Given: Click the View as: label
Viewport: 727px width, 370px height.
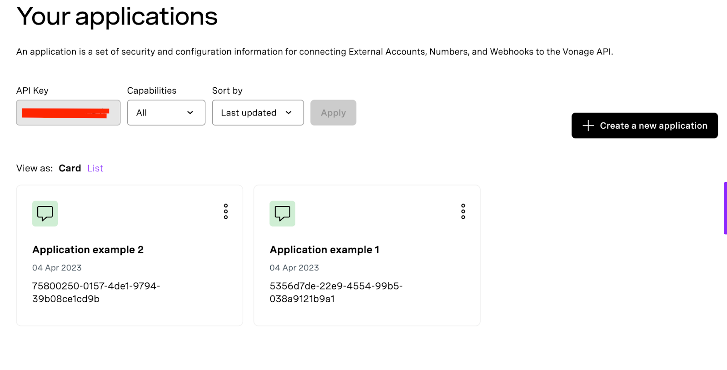Looking at the screenshot, I should [x=35, y=168].
